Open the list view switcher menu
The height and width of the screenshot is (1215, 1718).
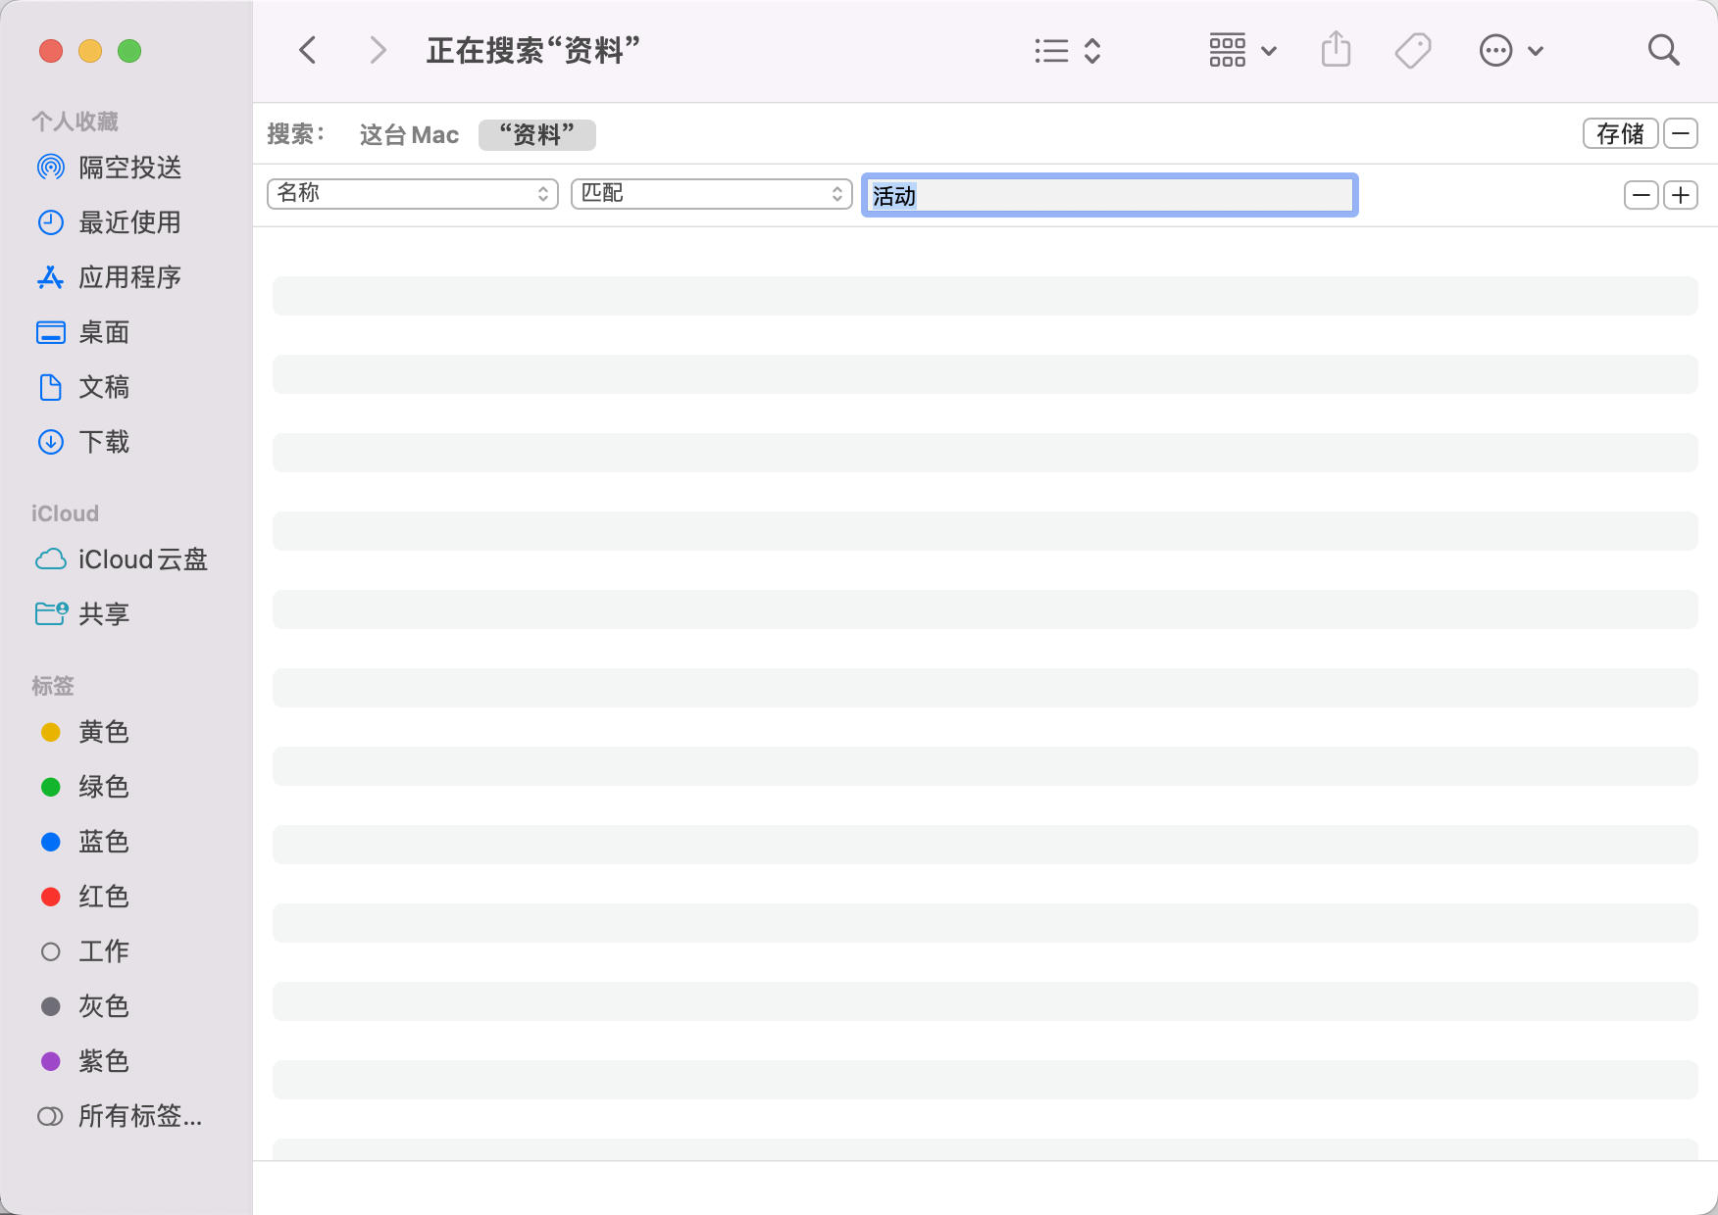[1068, 50]
